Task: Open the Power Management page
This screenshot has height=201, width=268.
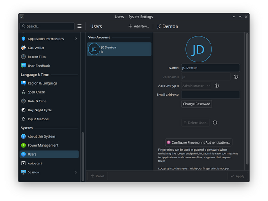Action: click(49, 145)
